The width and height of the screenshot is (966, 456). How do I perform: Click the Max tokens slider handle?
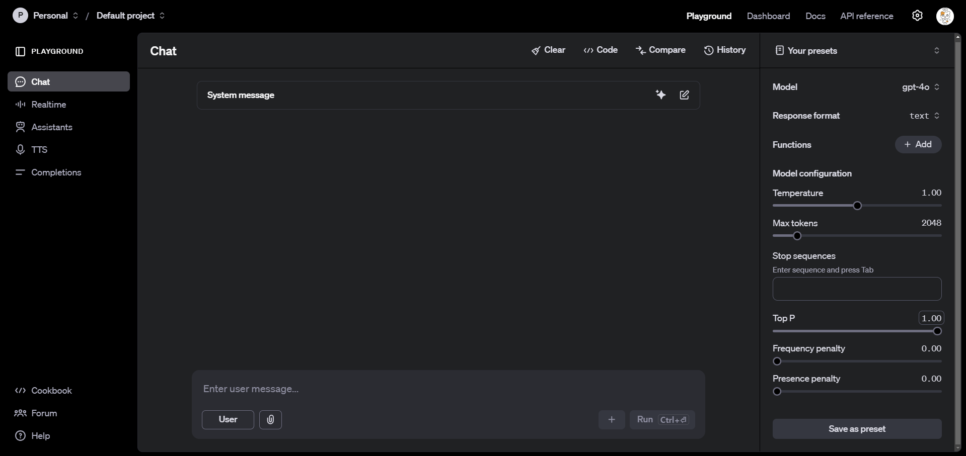(x=797, y=236)
